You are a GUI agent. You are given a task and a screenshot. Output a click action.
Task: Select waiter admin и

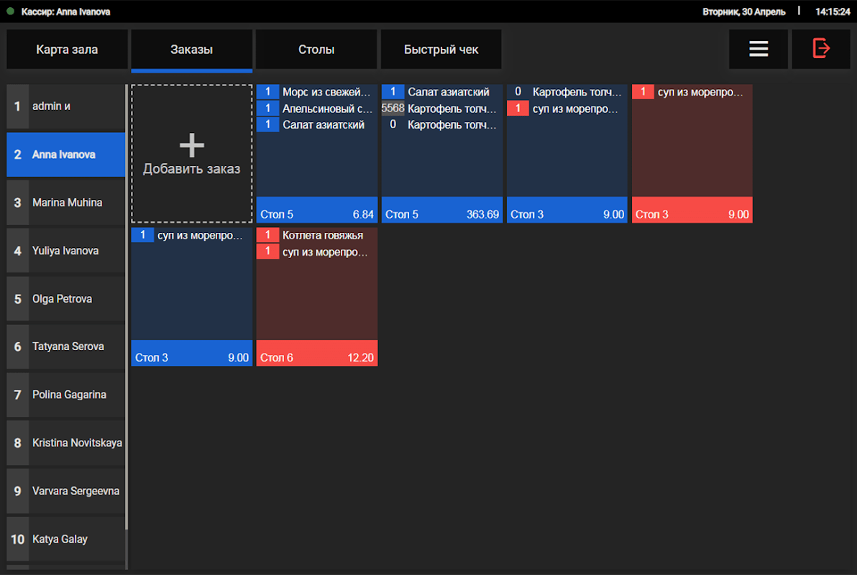(66, 106)
